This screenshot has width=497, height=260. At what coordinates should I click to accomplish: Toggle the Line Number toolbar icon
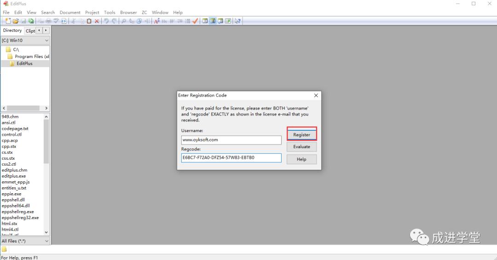(188, 21)
